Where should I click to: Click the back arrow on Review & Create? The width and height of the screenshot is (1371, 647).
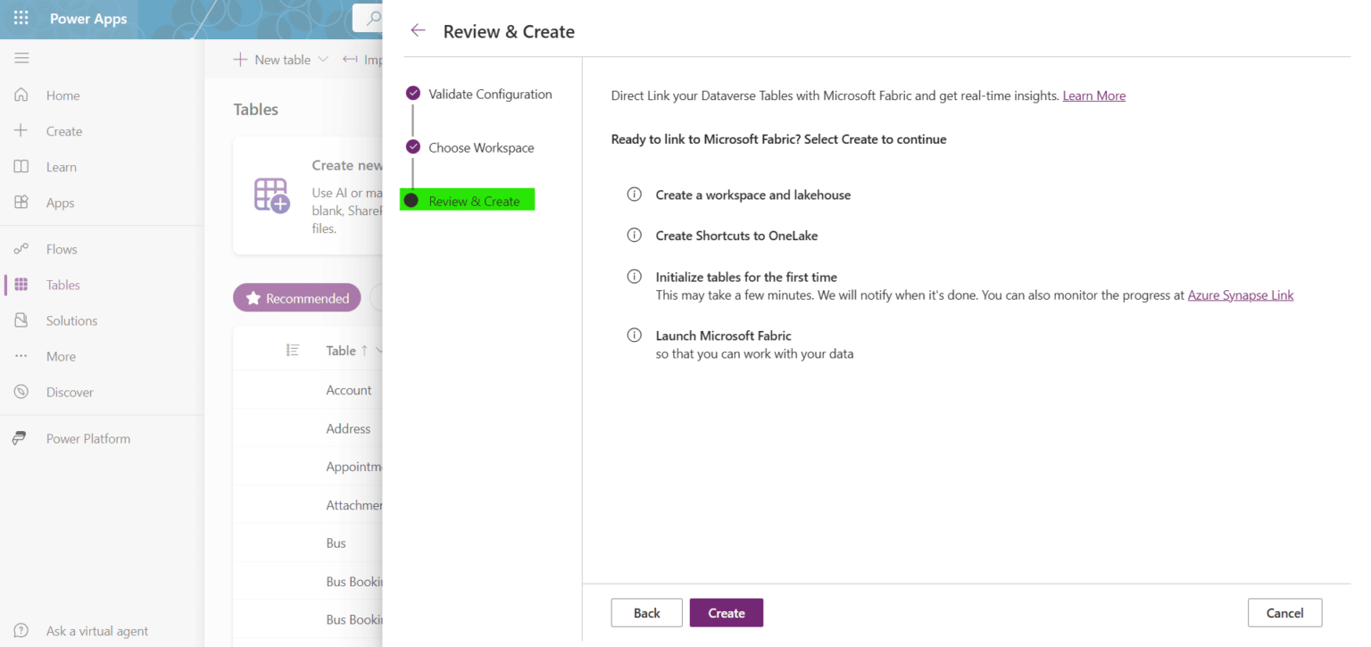[x=418, y=29]
